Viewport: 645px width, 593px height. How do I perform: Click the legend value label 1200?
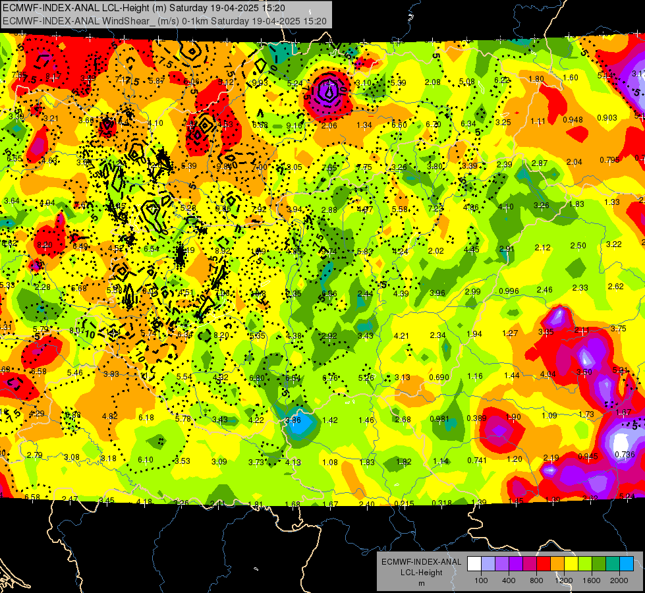564,580
